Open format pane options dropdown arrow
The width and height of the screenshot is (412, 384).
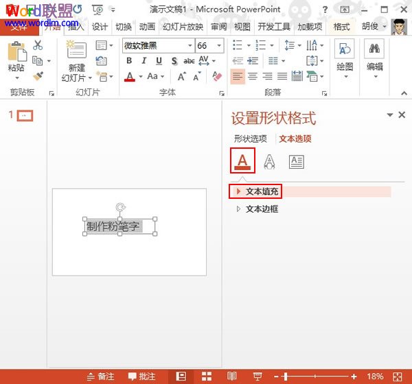coord(390,115)
